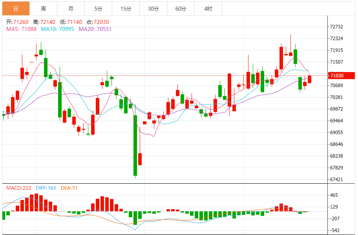
Task: Open the 15分 interval tab
Action: pos(126,9)
